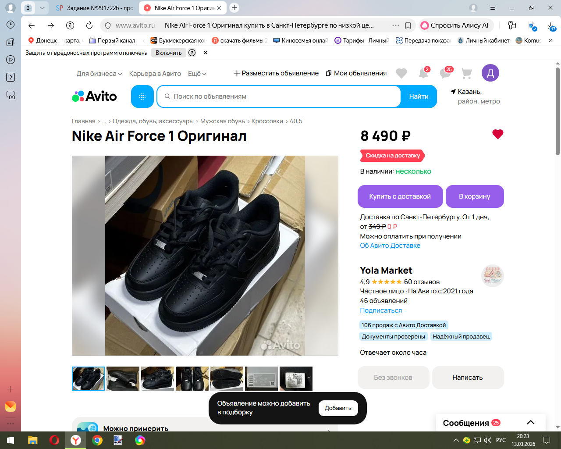Open a new browser tab
This screenshot has width=561, height=449.
coord(234,7)
